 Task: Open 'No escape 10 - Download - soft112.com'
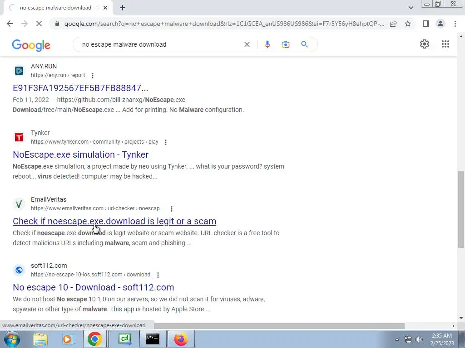click(x=94, y=287)
